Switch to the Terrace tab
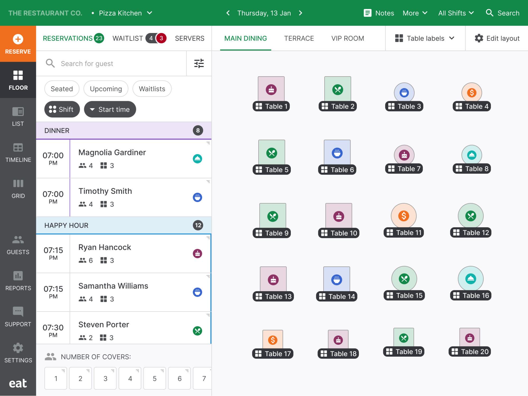The height and width of the screenshot is (396, 528). coord(299,38)
